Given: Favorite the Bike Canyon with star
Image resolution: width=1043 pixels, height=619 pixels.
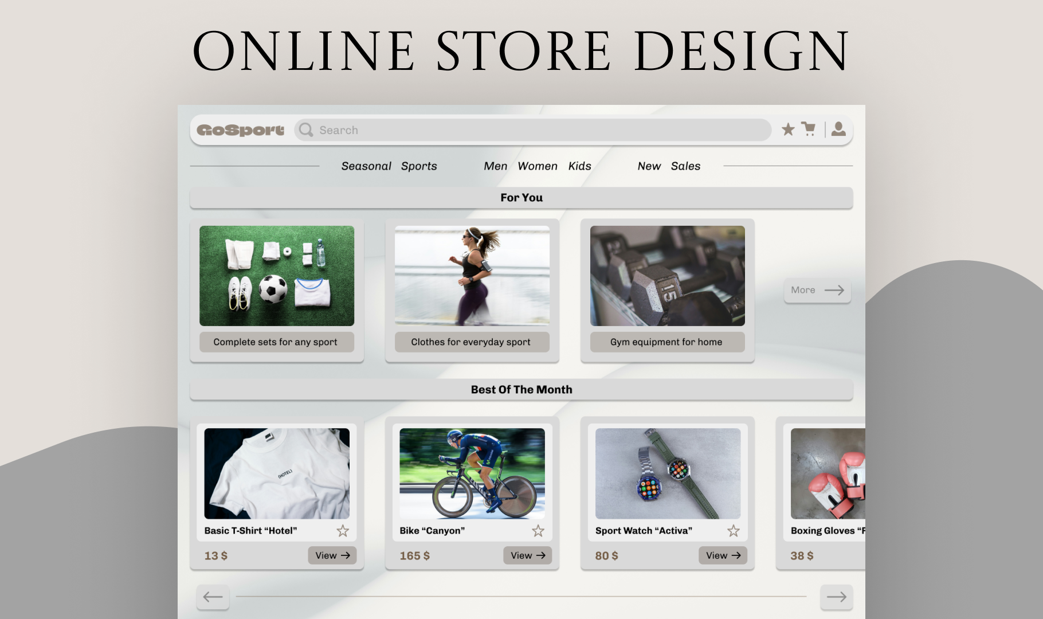Looking at the screenshot, I should point(538,531).
